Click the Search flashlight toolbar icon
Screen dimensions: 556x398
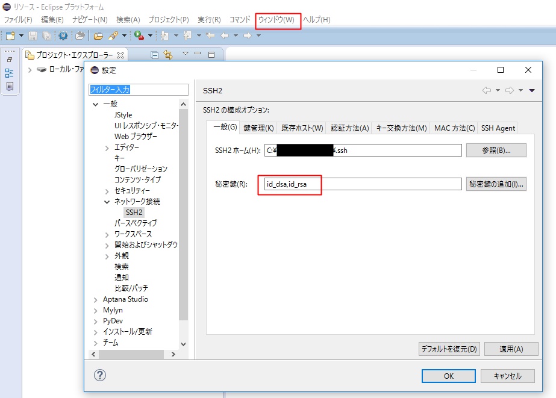(x=113, y=36)
